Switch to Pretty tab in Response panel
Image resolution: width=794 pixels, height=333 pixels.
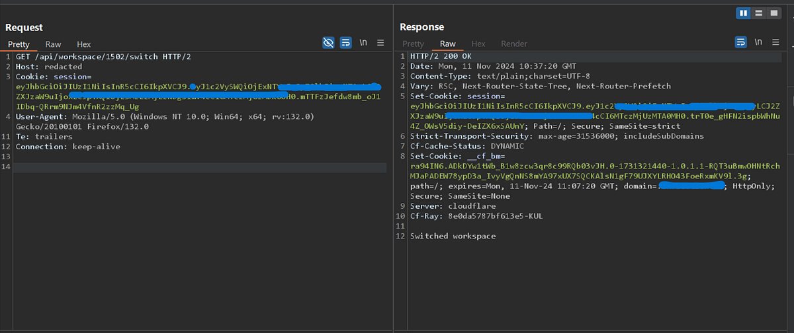(x=414, y=44)
